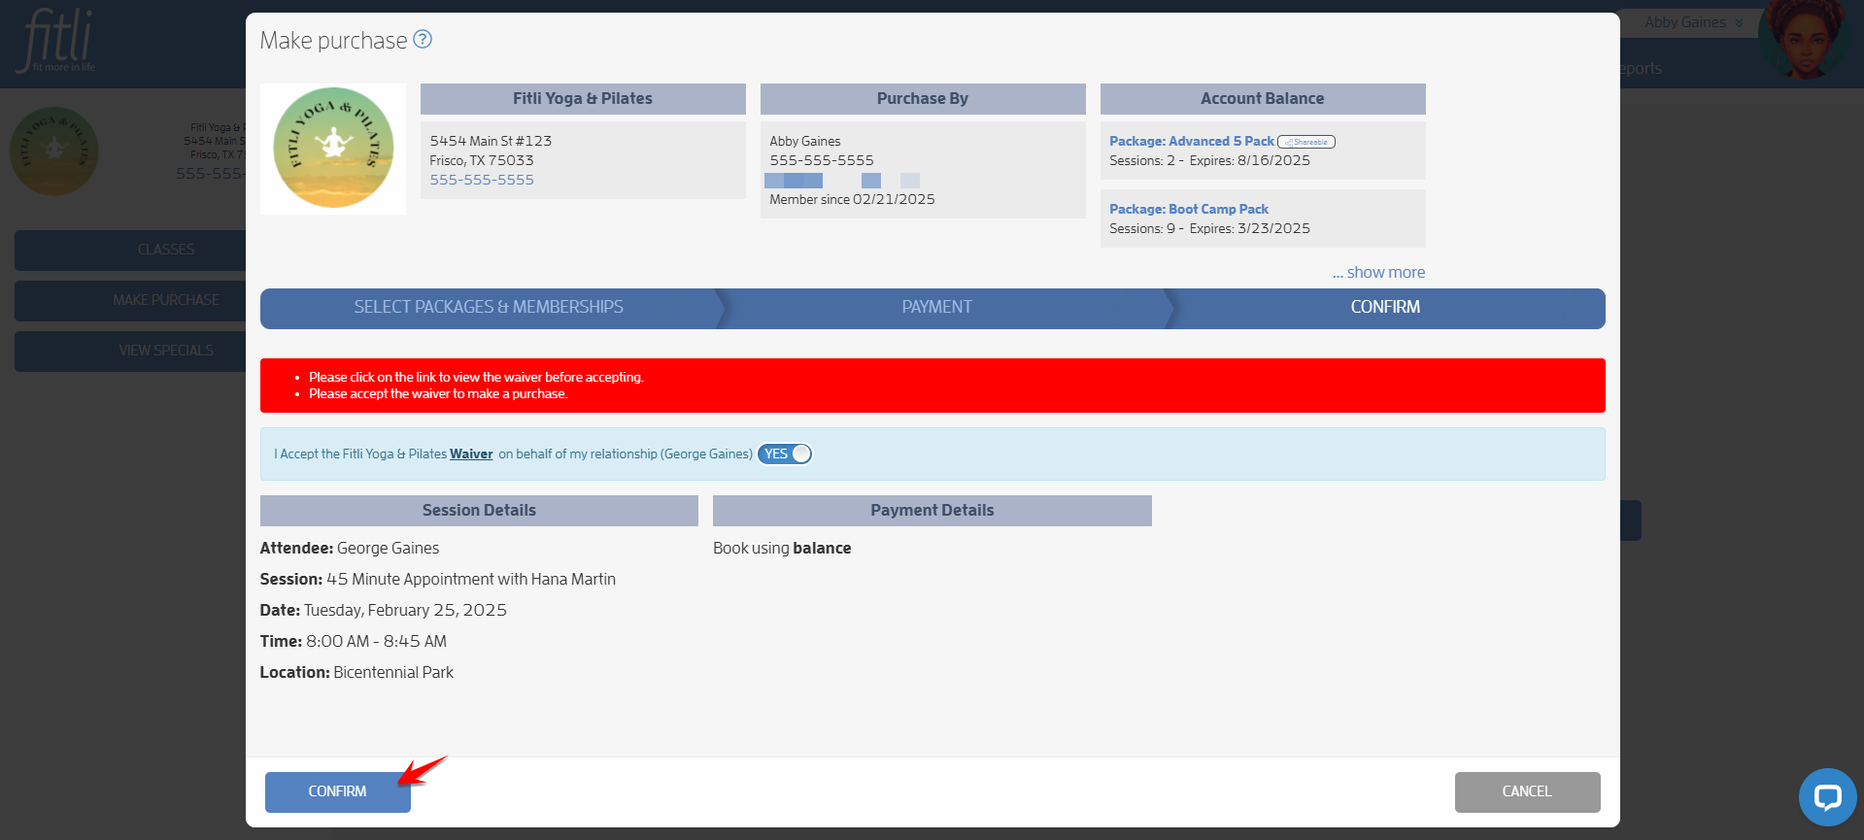Click '8:00 AM - 8:45 AM' time text
Image resolution: width=1864 pixels, height=840 pixels.
coord(376,641)
